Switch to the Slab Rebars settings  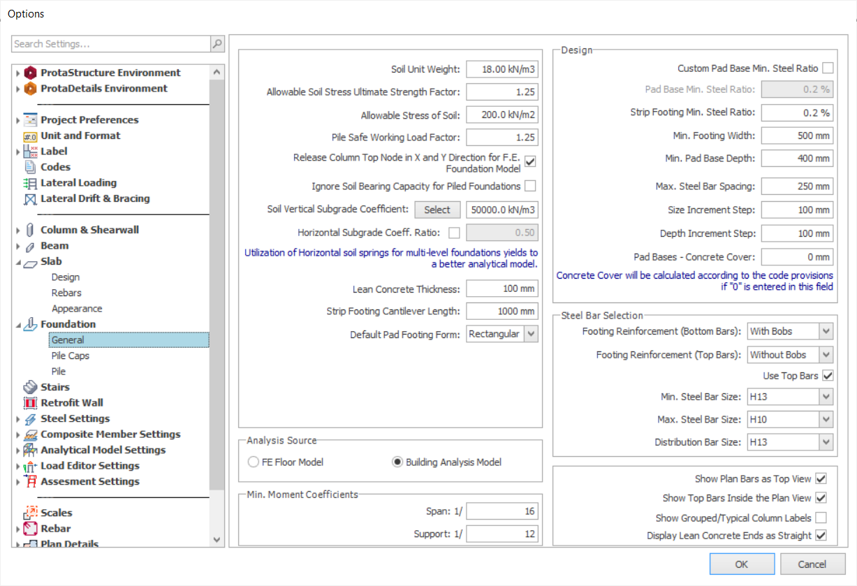tap(66, 292)
